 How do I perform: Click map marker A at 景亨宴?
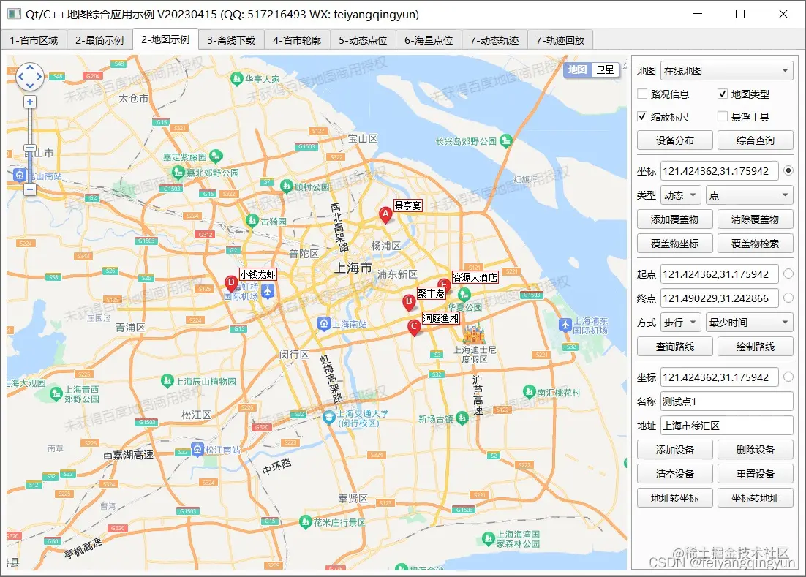[385, 214]
